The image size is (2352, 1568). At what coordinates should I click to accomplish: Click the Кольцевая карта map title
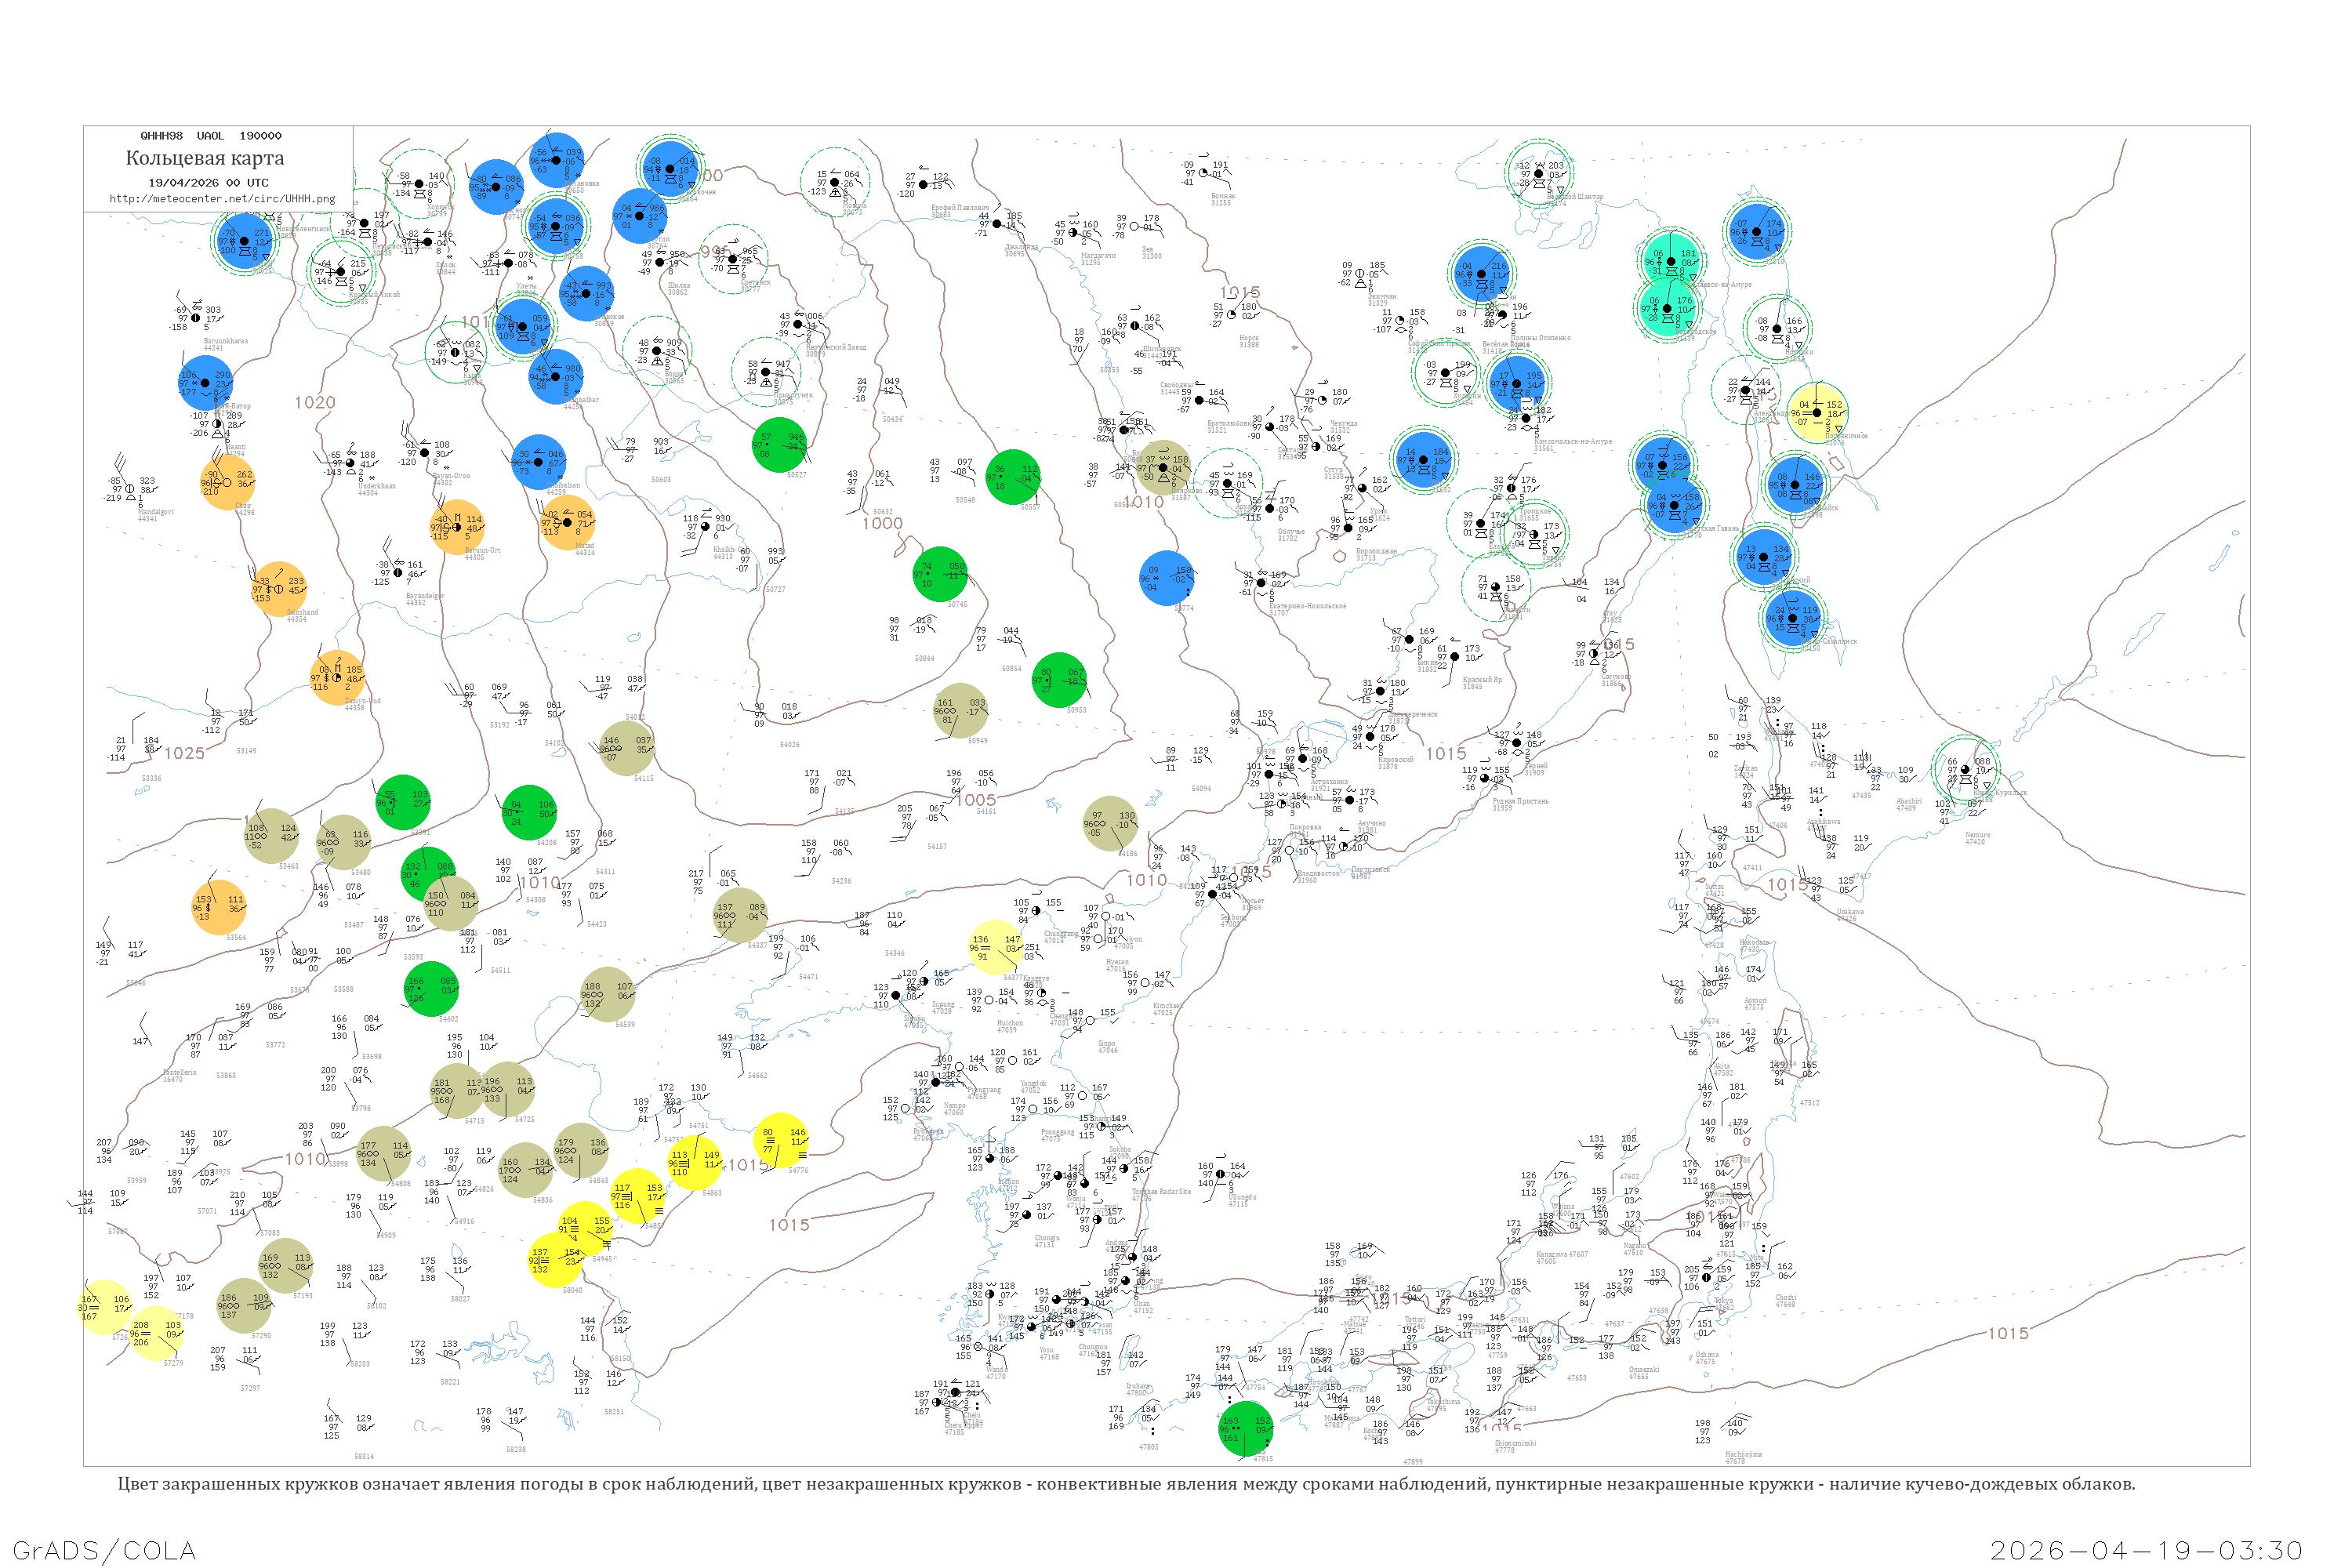point(205,158)
